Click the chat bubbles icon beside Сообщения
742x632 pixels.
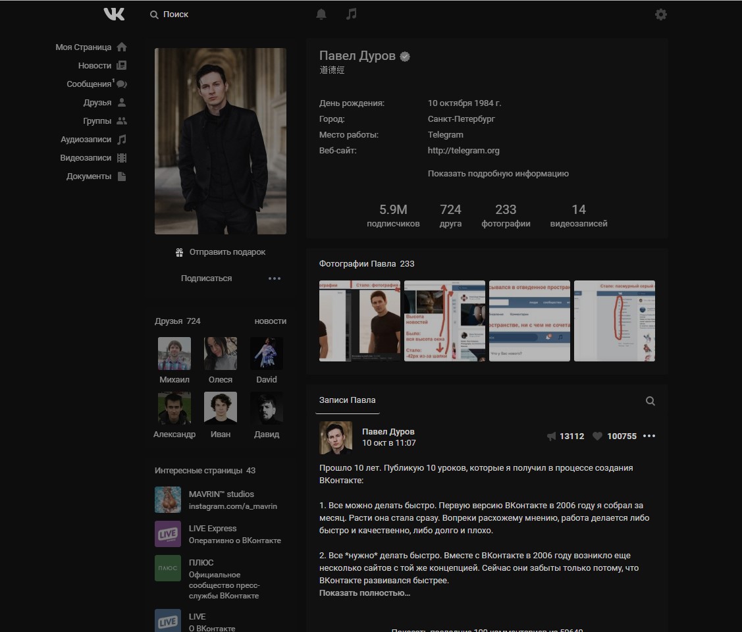click(122, 84)
